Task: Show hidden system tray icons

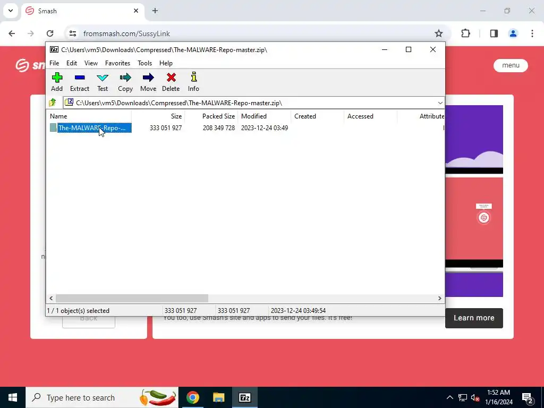Action: pyautogui.click(x=449, y=397)
